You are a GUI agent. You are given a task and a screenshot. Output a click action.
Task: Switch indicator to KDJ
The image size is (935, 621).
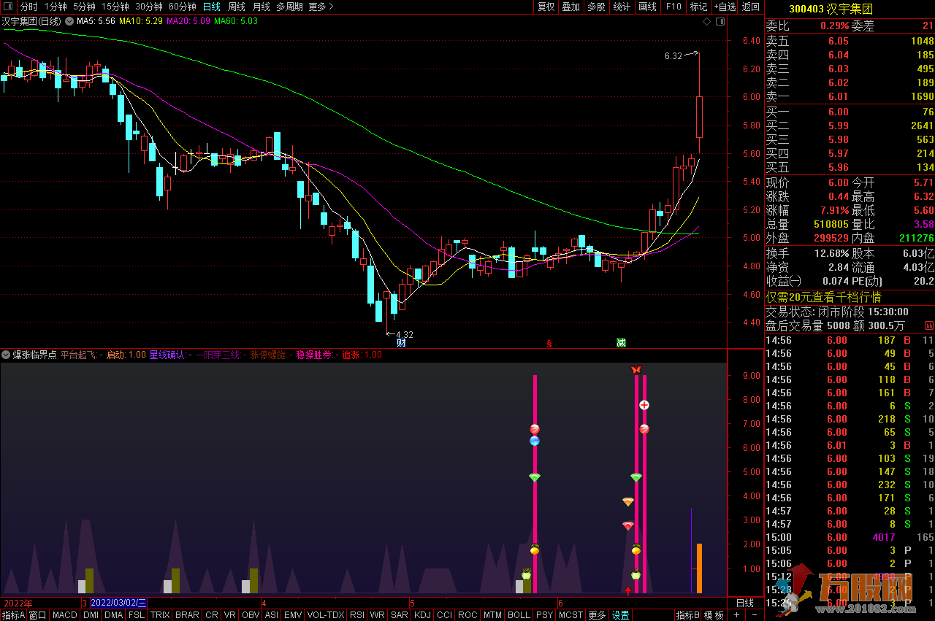[423, 615]
